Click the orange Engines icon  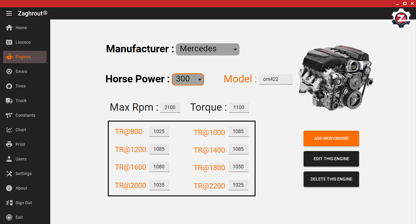point(9,57)
